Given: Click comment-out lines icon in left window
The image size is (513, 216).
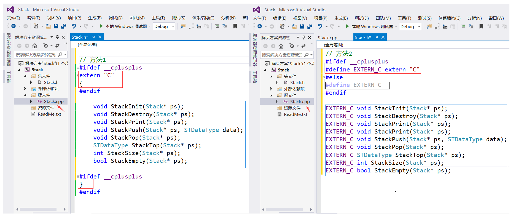Looking at the screenshot, I should (217, 26).
